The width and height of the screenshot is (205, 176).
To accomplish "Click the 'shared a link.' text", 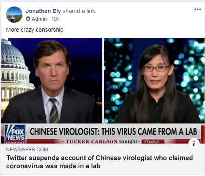I will (79, 11).
